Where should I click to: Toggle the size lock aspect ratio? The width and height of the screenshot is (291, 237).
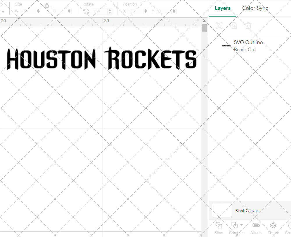tap(47, 6)
